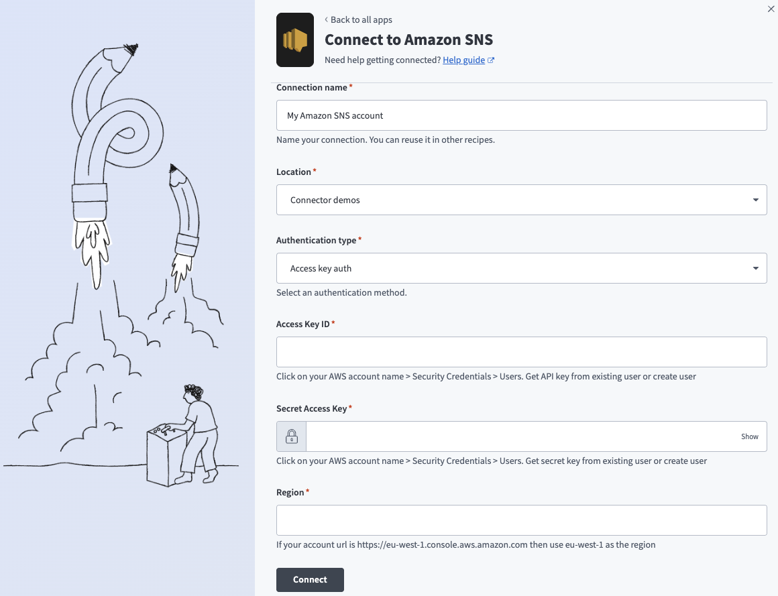This screenshot has width=778, height=596.
Task: Select the Region input box
Action: [520, 520]
